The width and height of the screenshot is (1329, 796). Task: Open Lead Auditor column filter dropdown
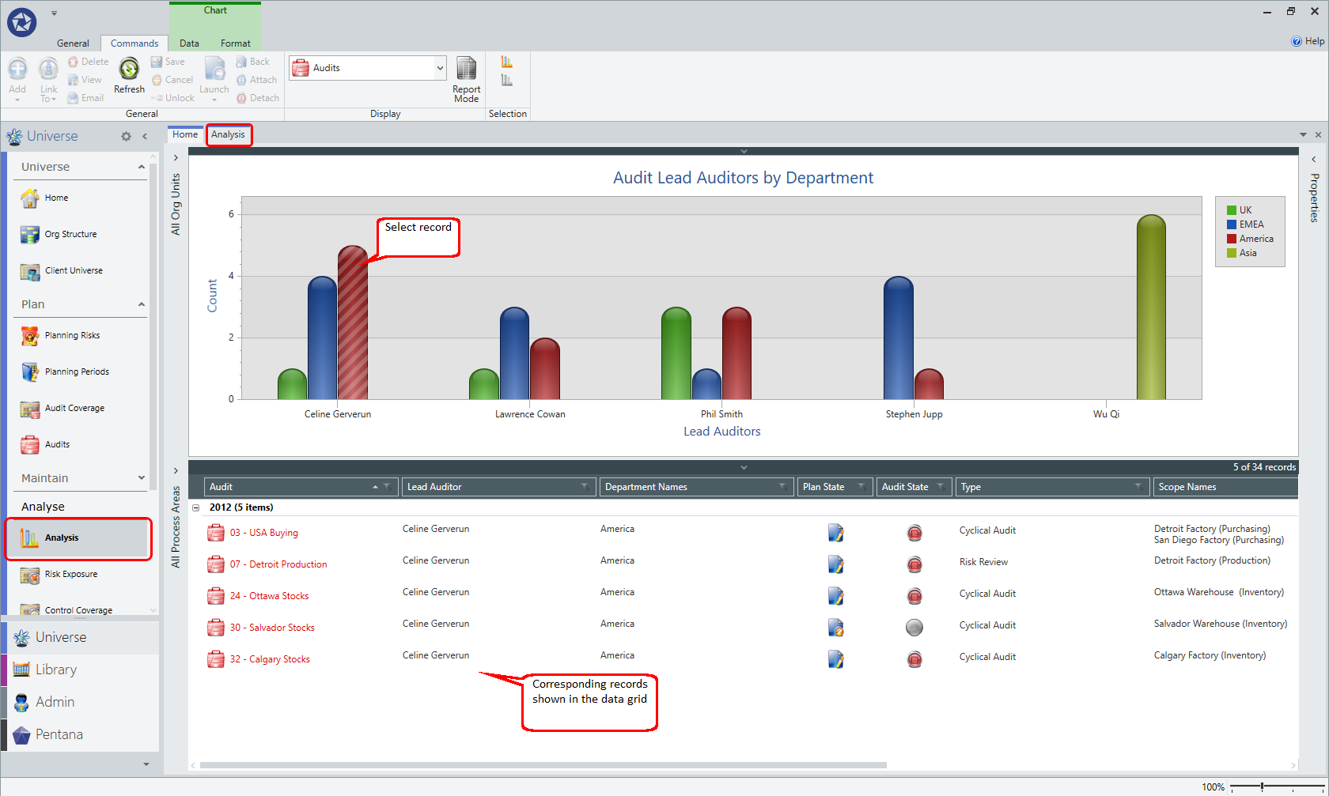[x=584, y=487]
